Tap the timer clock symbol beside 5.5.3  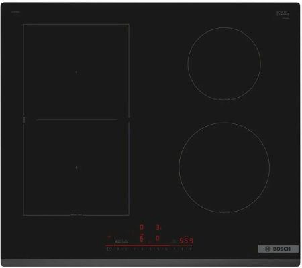tap(174, 241)
